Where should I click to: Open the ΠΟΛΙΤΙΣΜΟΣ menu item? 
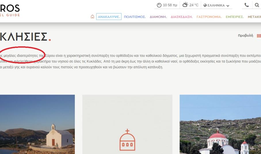(135, 16)
